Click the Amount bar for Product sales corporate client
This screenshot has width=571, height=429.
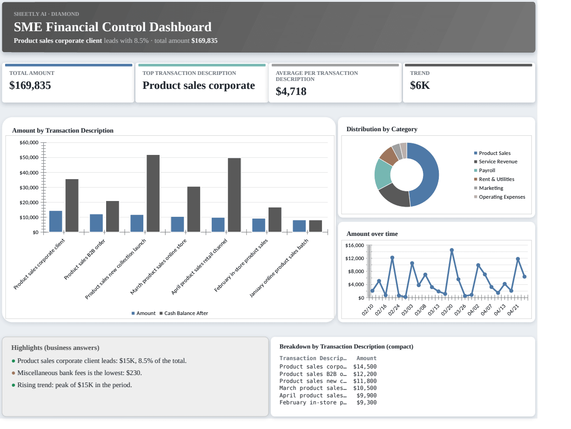pos(56,221)
